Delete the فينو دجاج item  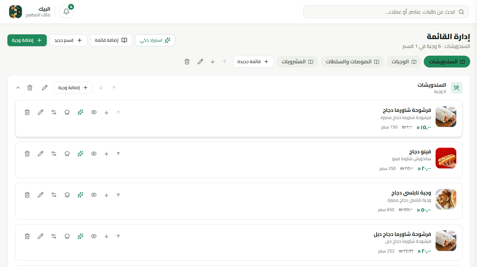[27, 154]
